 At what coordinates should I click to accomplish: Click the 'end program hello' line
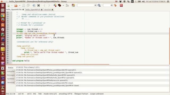click(21, 61)
